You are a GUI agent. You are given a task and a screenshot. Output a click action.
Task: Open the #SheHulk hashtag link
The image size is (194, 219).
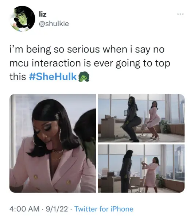(x=53, y=77)
